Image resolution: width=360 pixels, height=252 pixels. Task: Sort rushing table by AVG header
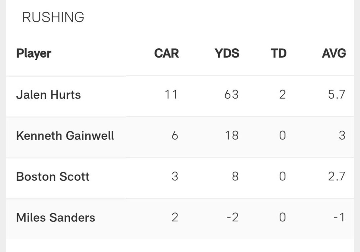click(x=334, y=53)
